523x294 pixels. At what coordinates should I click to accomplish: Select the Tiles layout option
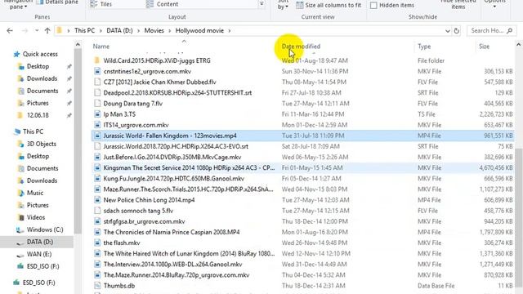click(101, 4)
